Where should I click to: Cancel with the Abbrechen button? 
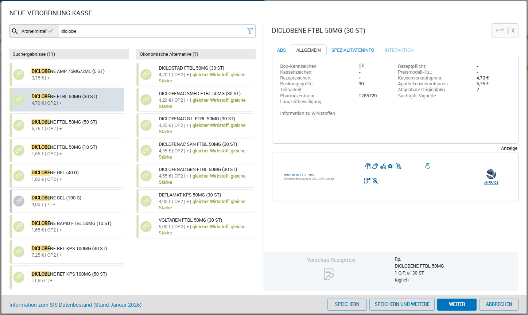[498, 304]
